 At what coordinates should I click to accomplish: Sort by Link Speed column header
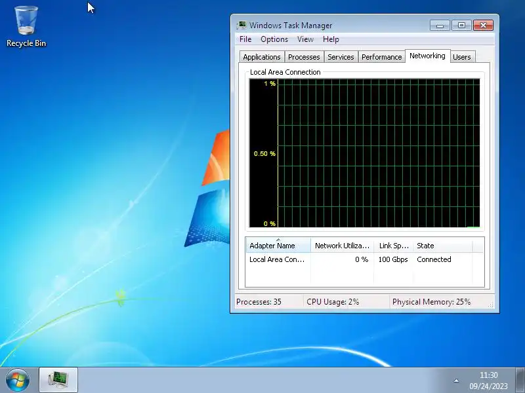point(393,245)
